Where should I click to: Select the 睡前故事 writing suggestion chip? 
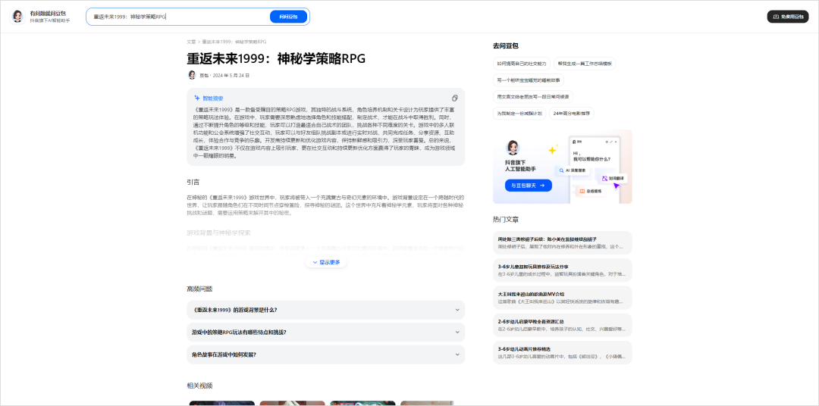point(528,80)
